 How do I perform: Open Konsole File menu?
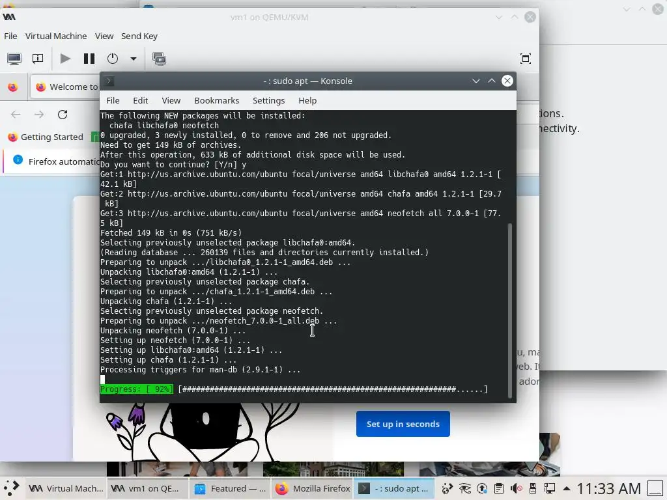tap(113, 101)
